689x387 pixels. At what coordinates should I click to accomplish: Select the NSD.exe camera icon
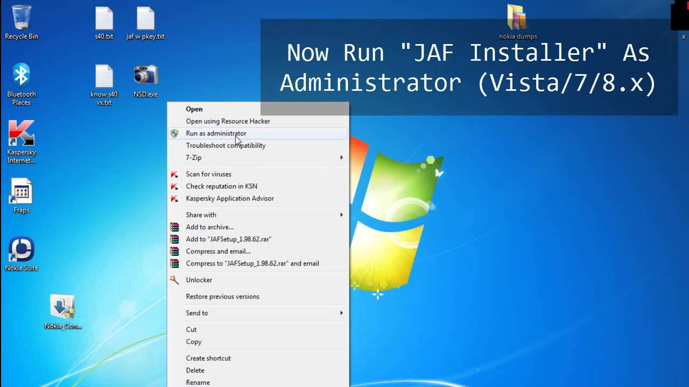(145, 81)
